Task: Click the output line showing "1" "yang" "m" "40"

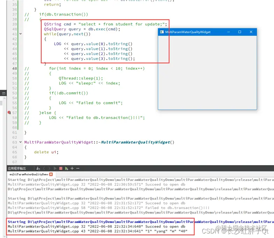Action: tap(97, 231)
